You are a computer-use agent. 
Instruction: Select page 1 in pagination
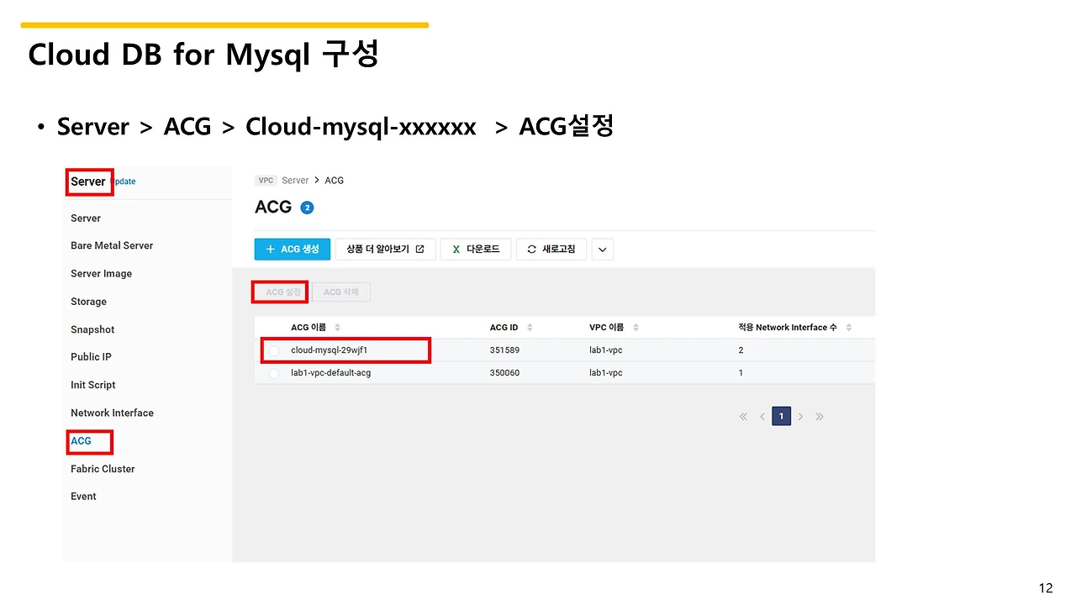[781, 417]
